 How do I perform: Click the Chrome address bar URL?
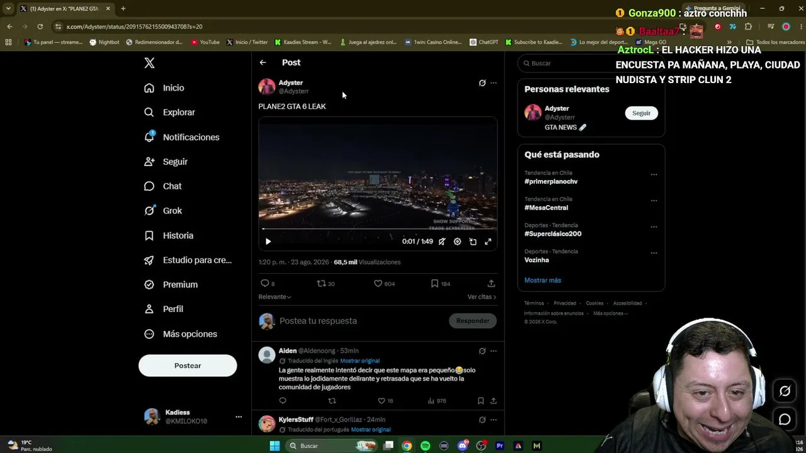134,26
